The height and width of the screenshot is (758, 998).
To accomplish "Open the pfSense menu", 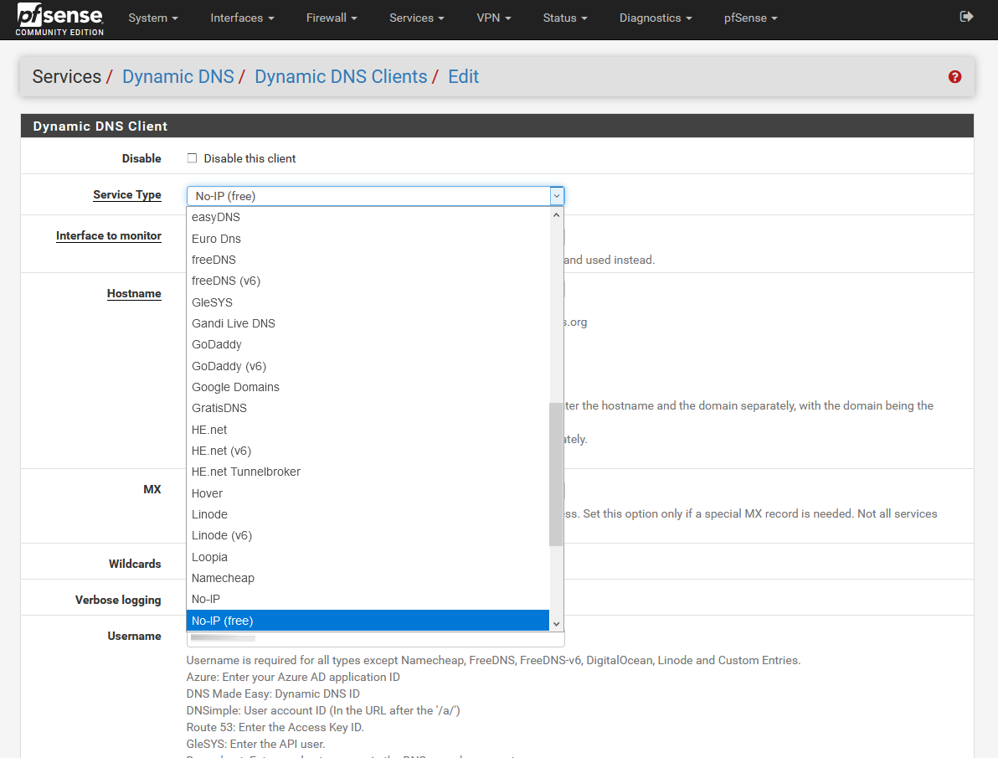I will coord(750,18).
